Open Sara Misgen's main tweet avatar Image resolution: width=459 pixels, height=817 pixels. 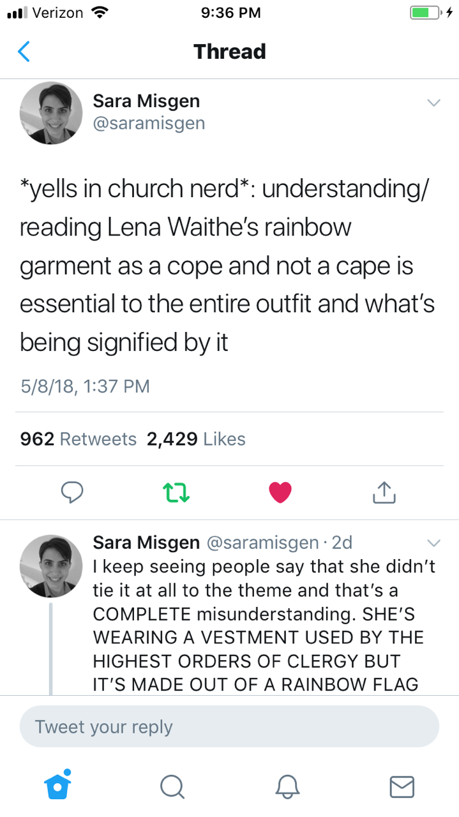point(51,112)
